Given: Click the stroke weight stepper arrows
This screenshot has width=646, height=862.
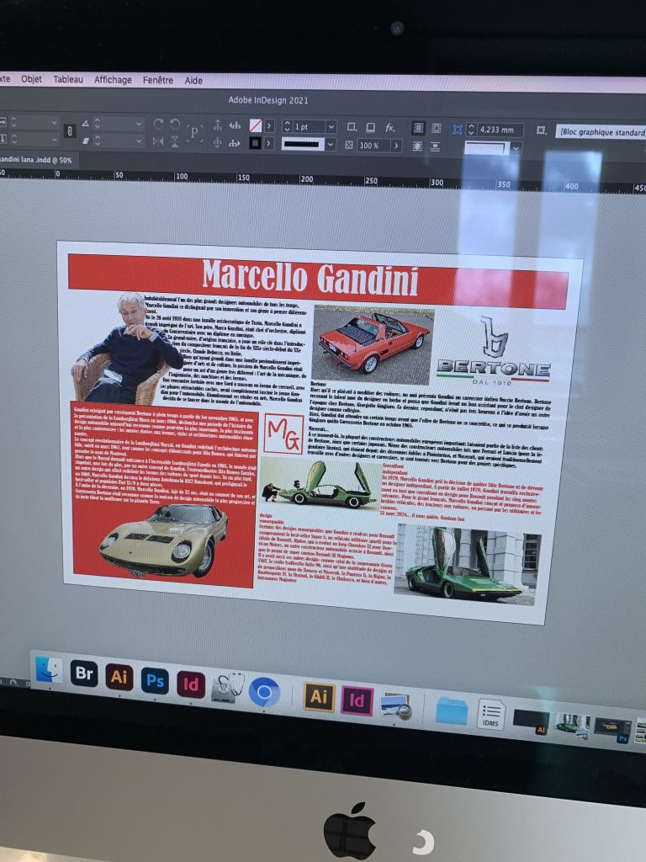Looking at the screenshot, I should (286, 126).
